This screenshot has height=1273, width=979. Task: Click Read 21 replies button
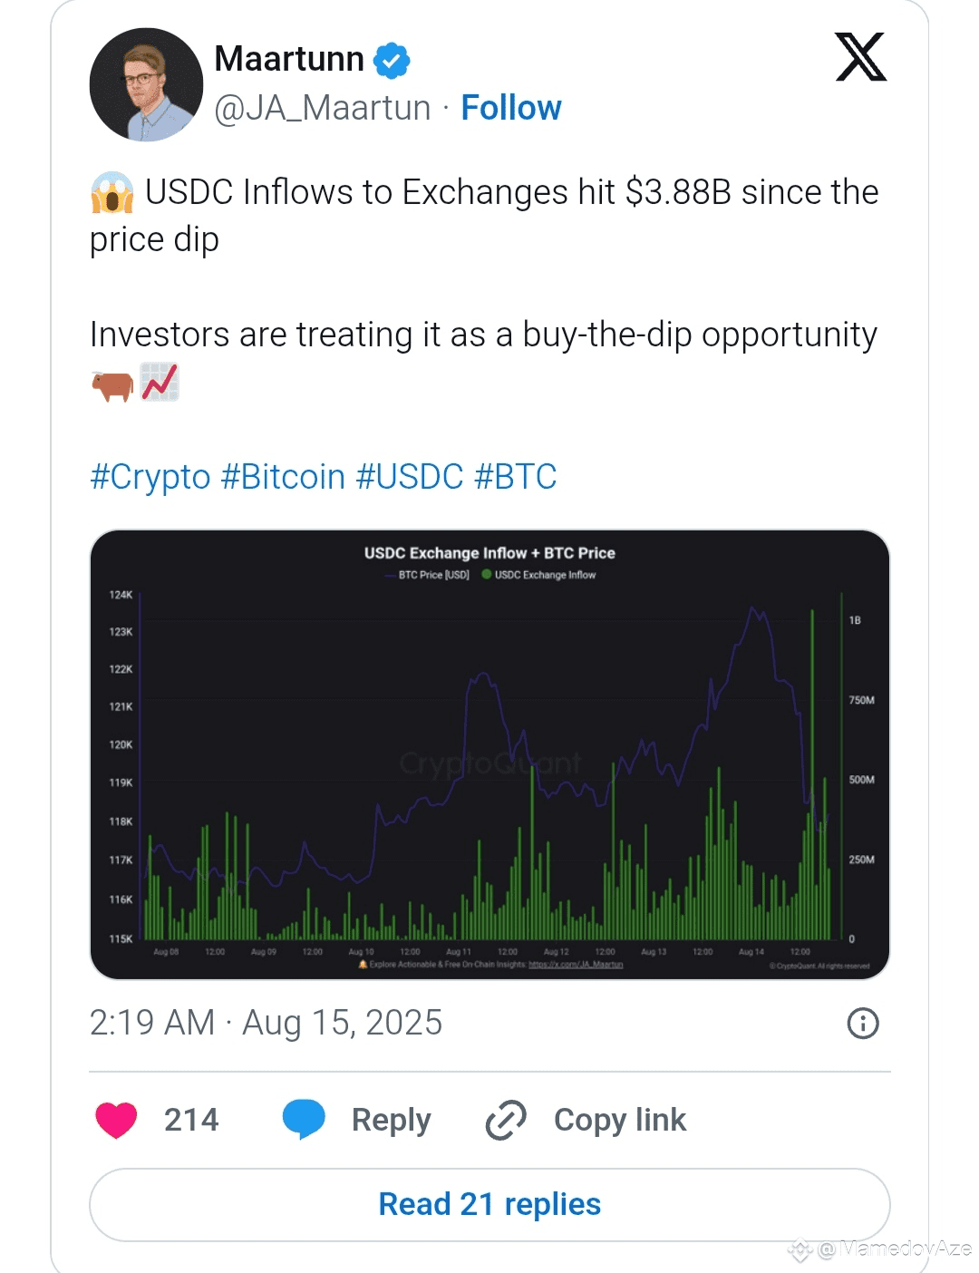click(x=489, y=1204)
